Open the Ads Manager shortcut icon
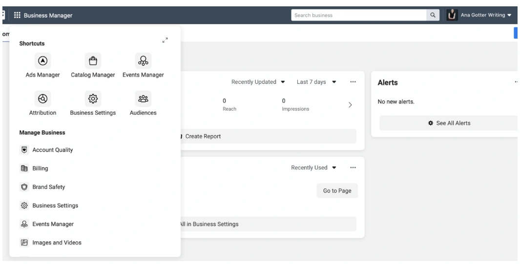 [43, 61]
